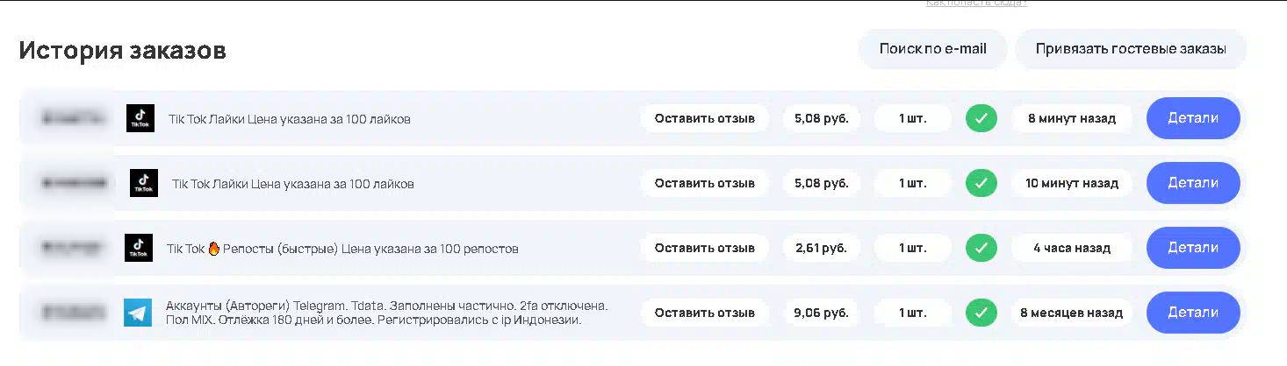Click green checkmark on the 10 minutes ago order
Screen dimensions: 1287x366
(981, 183)
